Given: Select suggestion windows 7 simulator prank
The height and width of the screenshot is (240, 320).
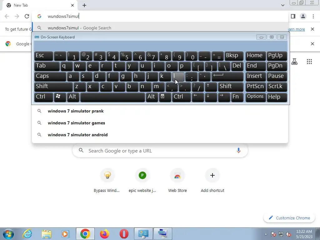Looking at the screenshot, I should pos(160,111).
